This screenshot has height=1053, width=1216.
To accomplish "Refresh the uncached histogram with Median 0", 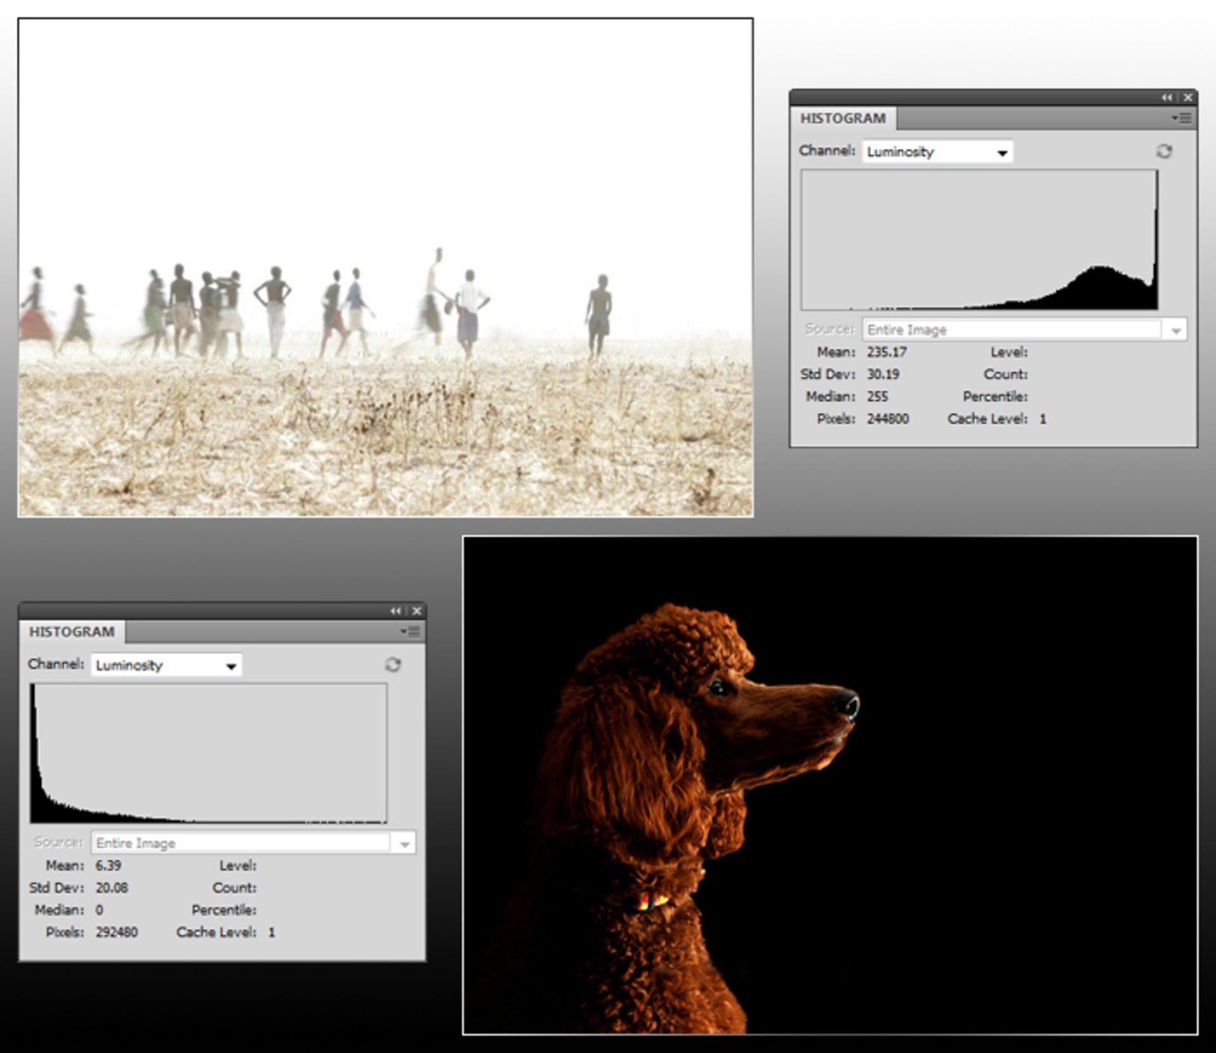I will tap(393, 665).
